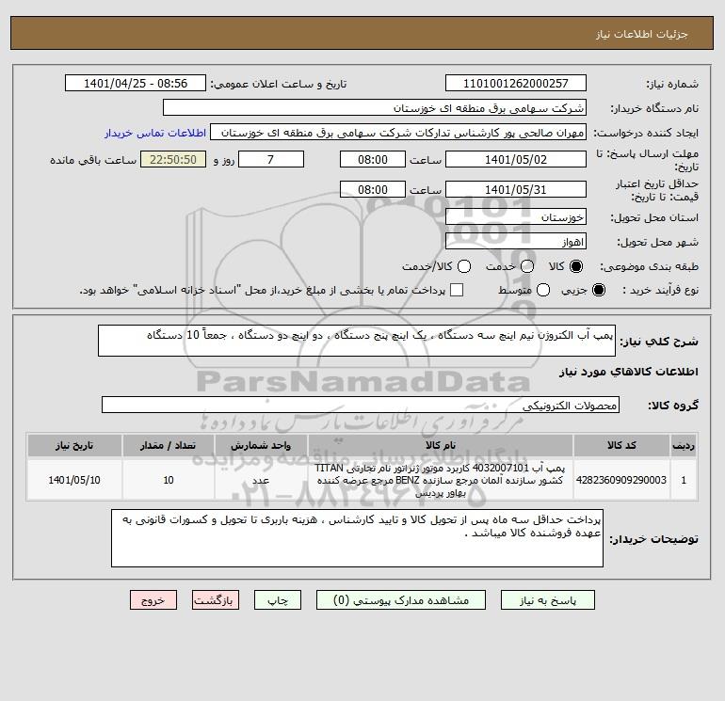Exit using the خروج button

click(153, 600)
